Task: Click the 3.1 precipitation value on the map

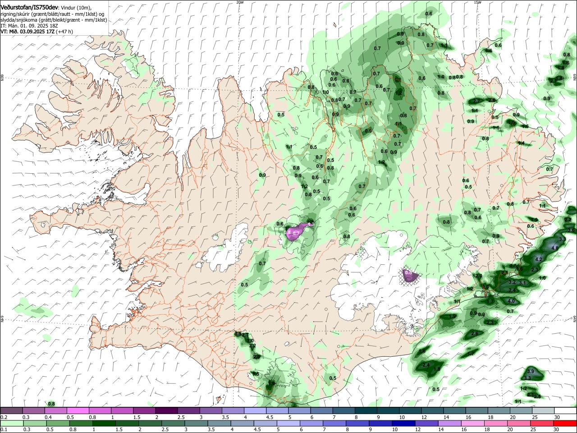Action: [x=522, y=283]
